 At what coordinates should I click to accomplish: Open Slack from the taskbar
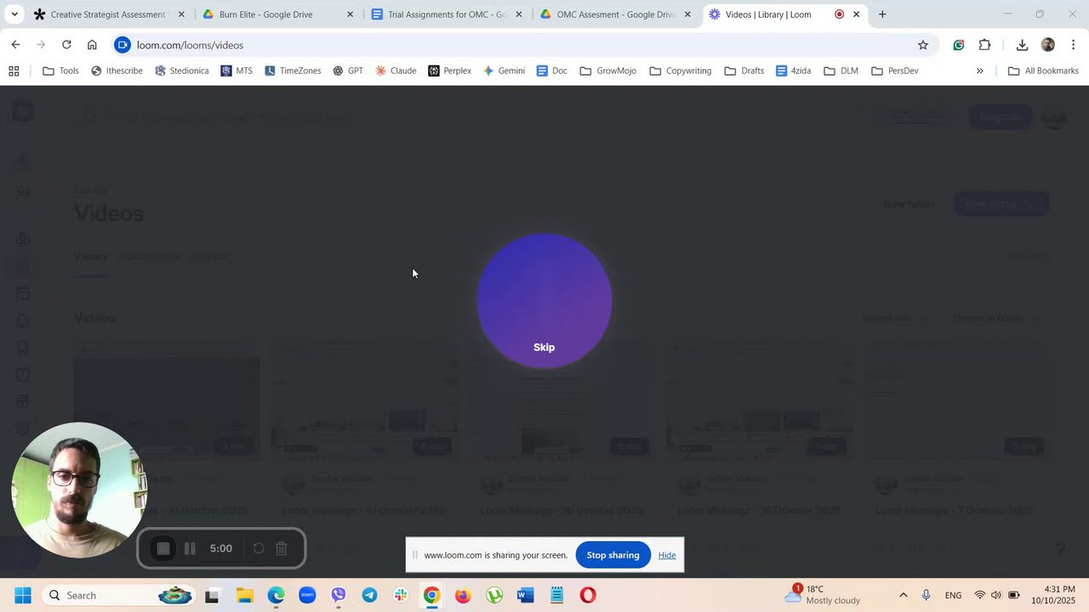401,595
